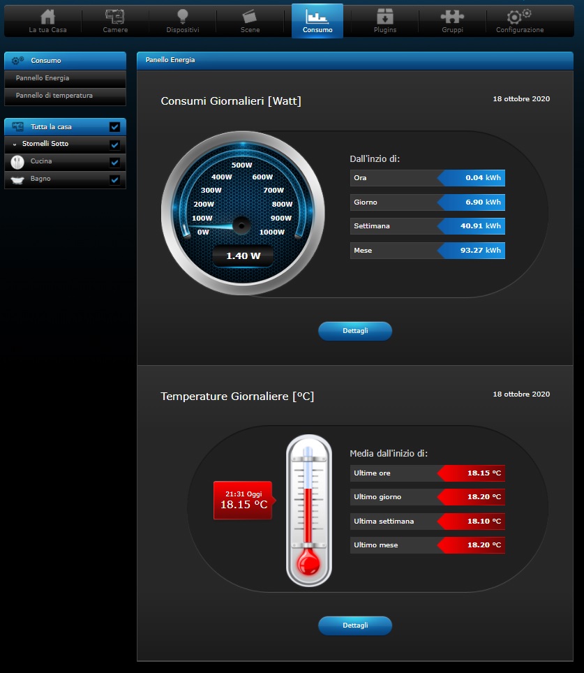Click the date beside Temperature Giornaliere
Image resolution: width=584 pixels, height=673 pixels.
tap(521, 394)
